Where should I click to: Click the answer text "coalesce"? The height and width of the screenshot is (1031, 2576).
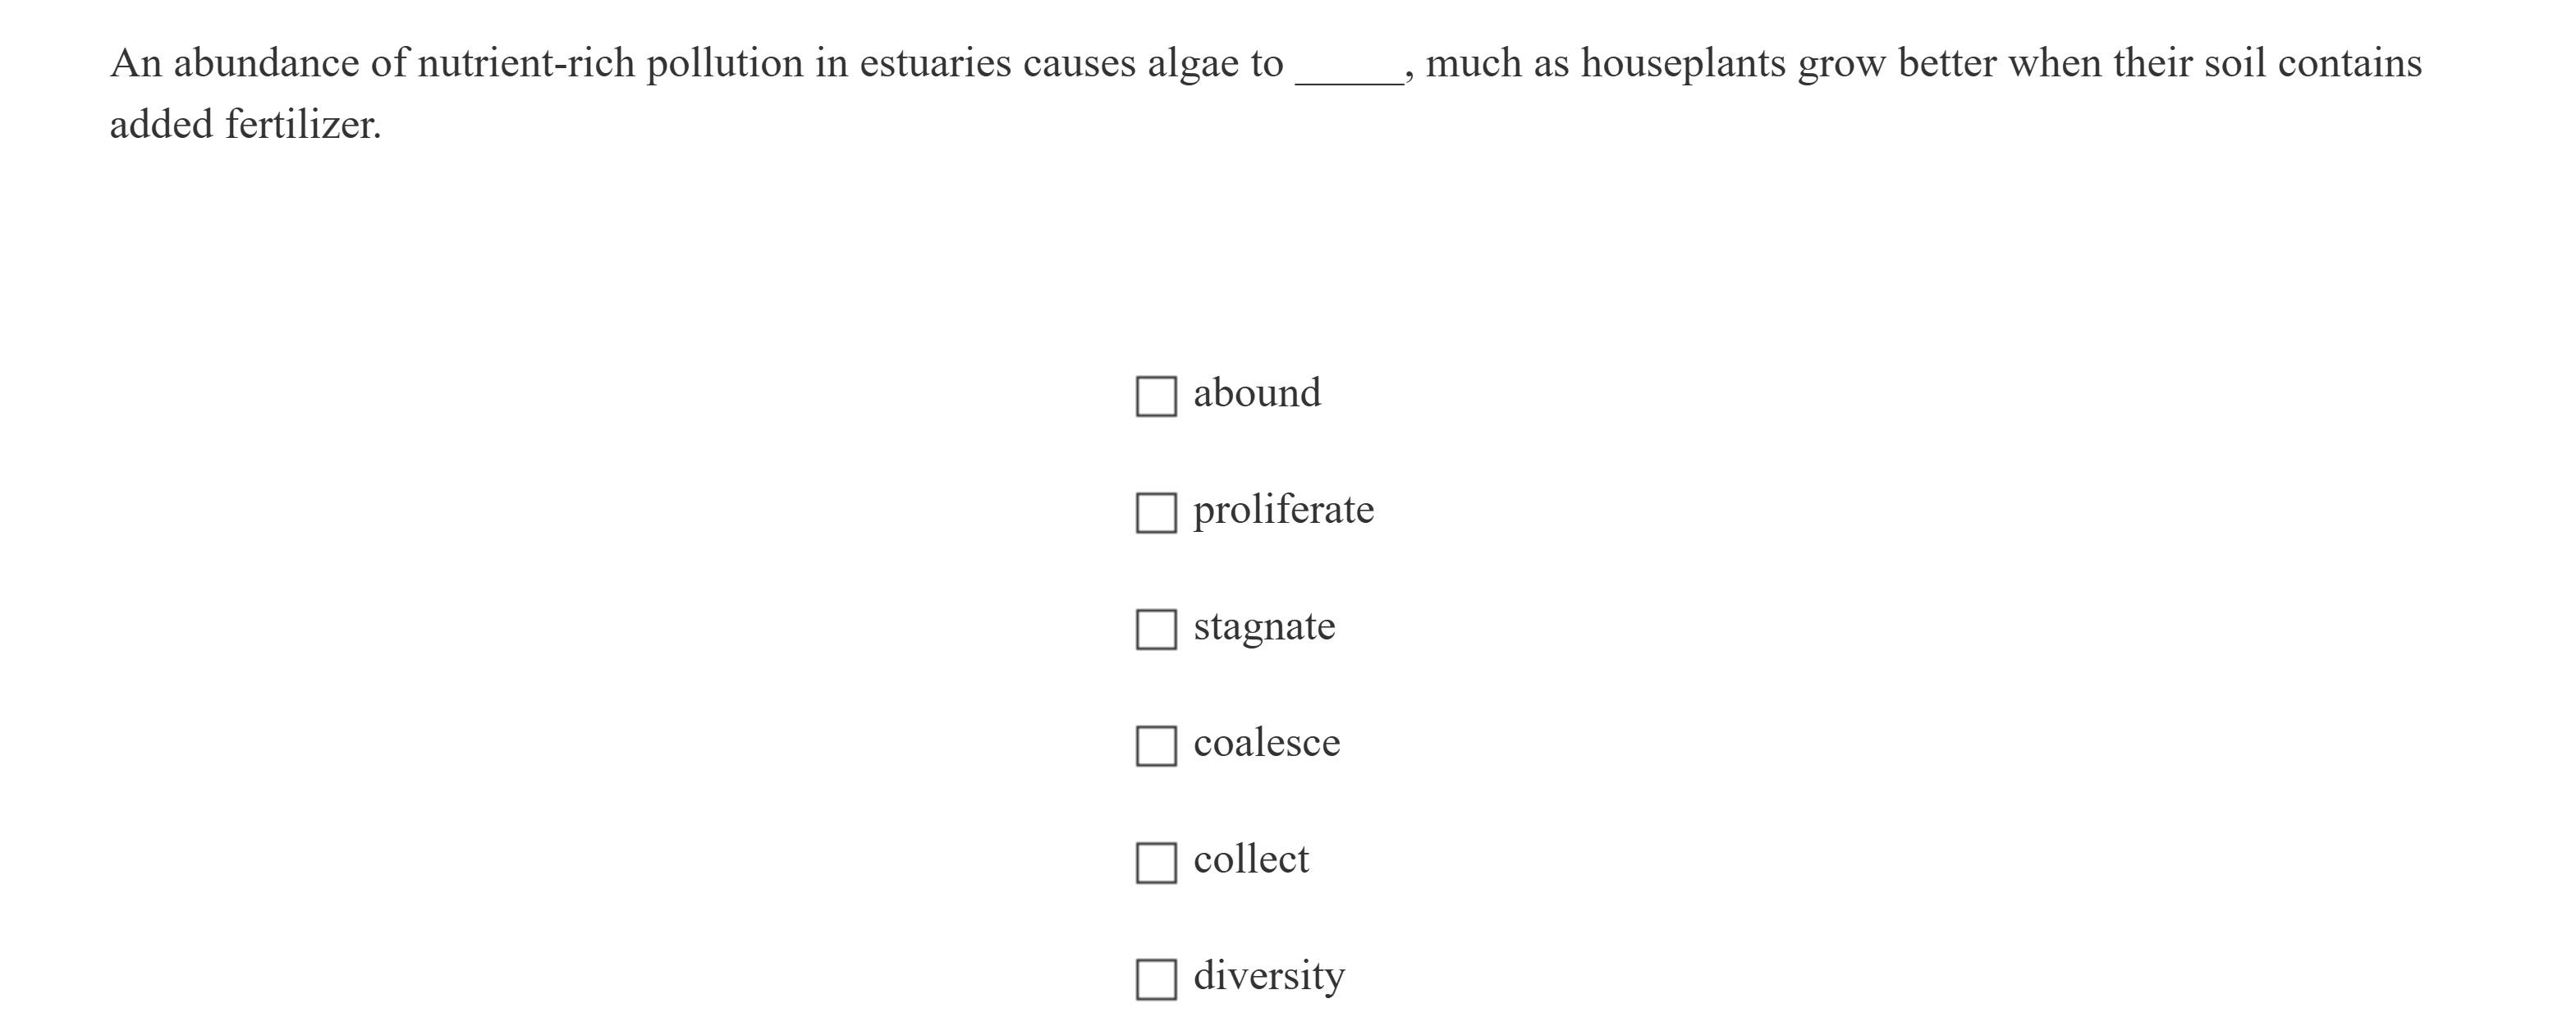click(1266, 743)
